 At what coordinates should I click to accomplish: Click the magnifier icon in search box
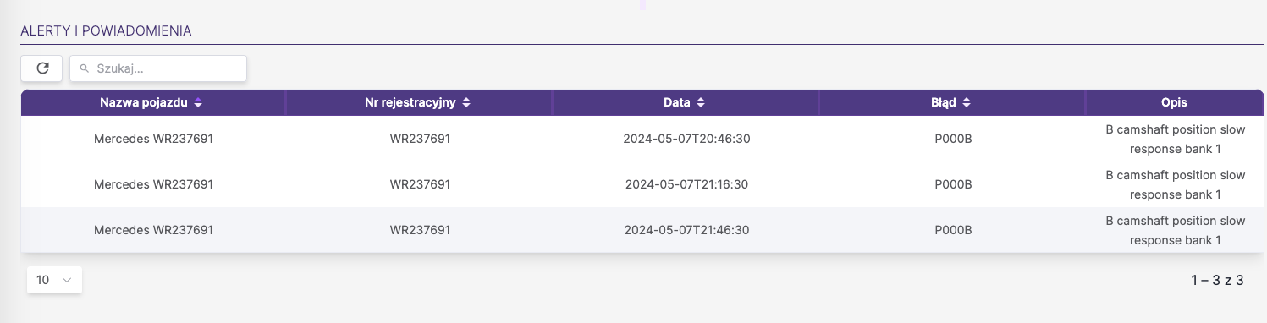(85, 68)
